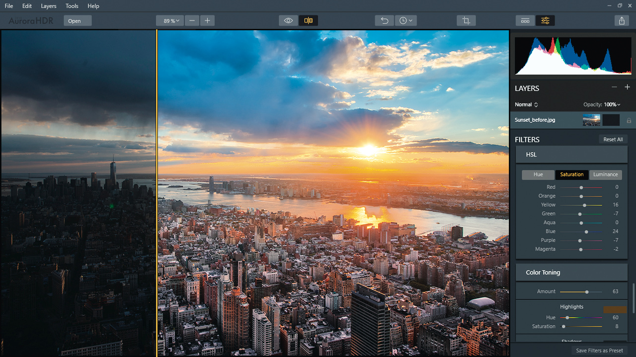Toggle the before/after compare view

point(309,21)
